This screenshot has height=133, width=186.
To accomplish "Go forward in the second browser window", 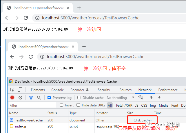I will pyautogui.click(x=21, y=57).
